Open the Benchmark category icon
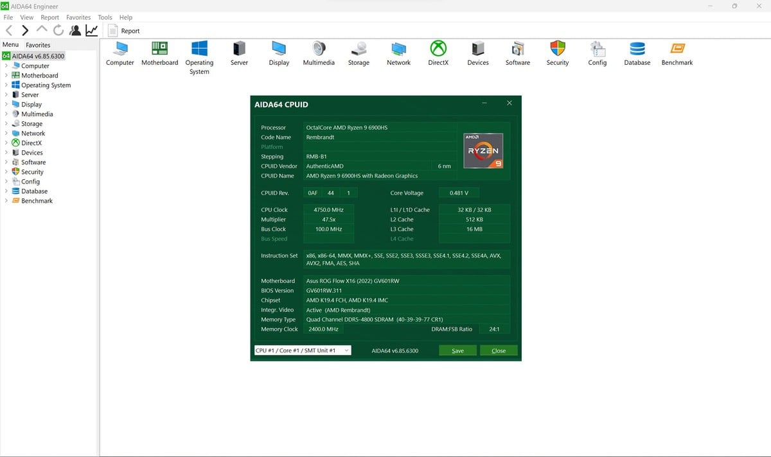The width and height of the screenshot is (771, 457). point(677,53)
